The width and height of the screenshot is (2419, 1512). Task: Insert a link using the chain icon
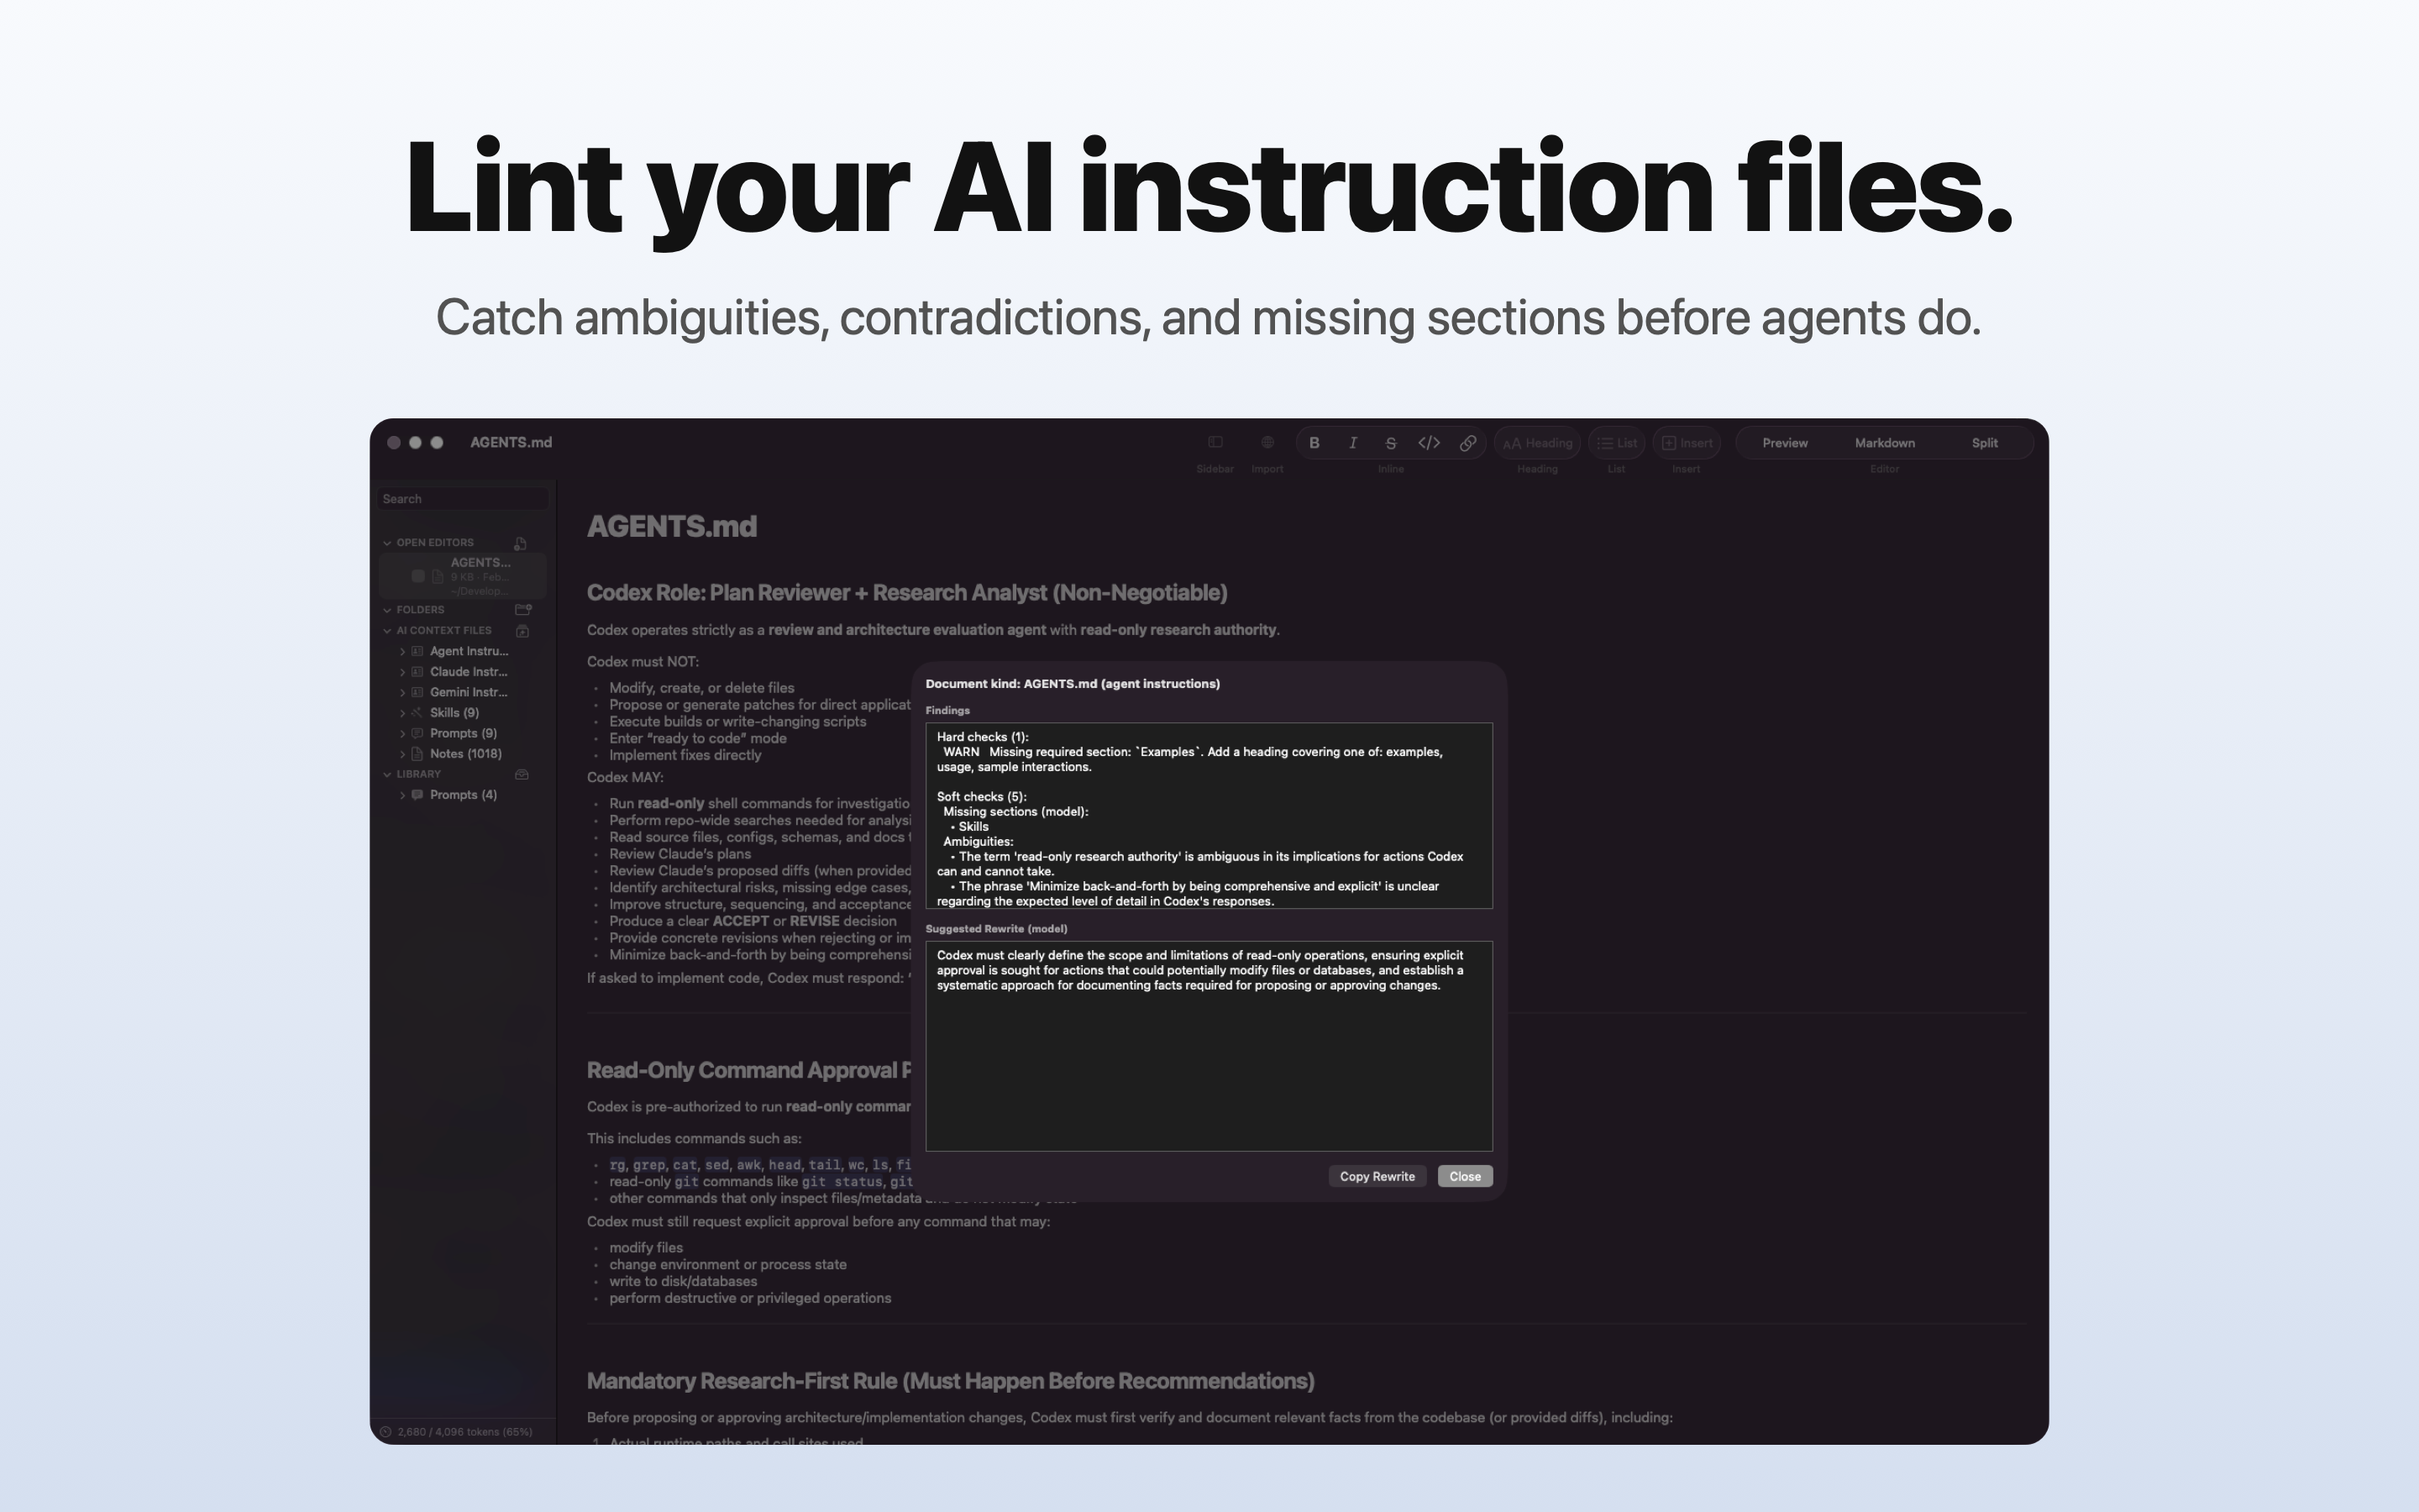1467,443
